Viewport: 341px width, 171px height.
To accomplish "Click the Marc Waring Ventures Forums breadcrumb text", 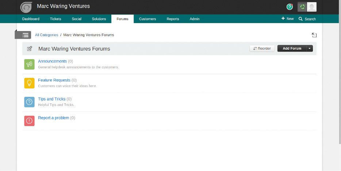I will [88, 35].
